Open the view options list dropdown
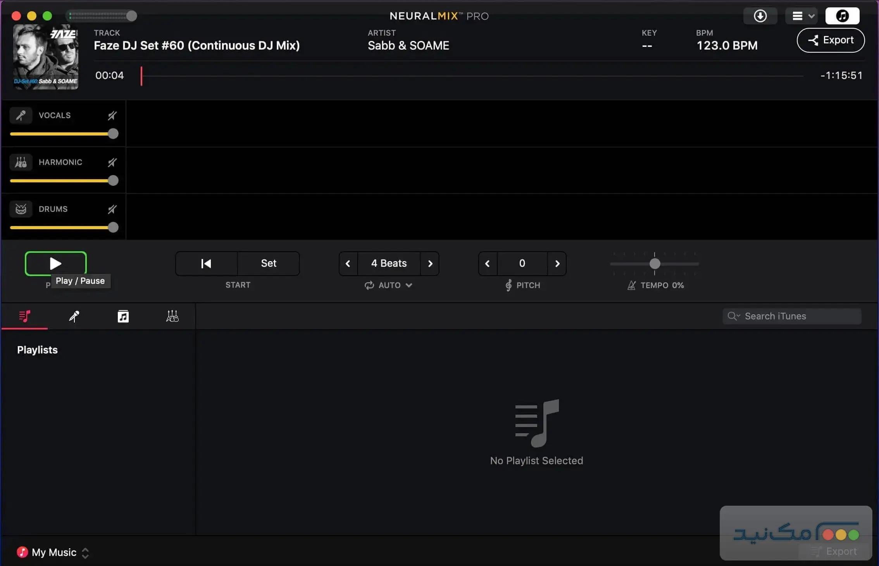 pos(801,16)
